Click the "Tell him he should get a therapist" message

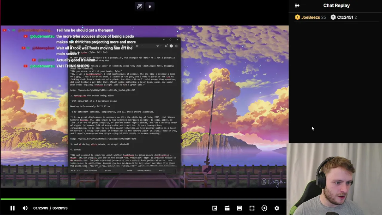tap(85, 30)
